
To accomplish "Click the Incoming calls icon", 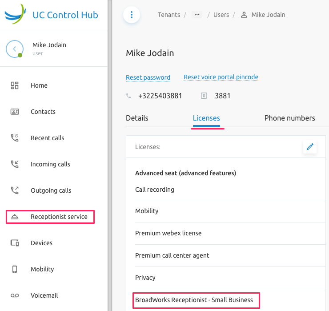I will pos(15,164).
